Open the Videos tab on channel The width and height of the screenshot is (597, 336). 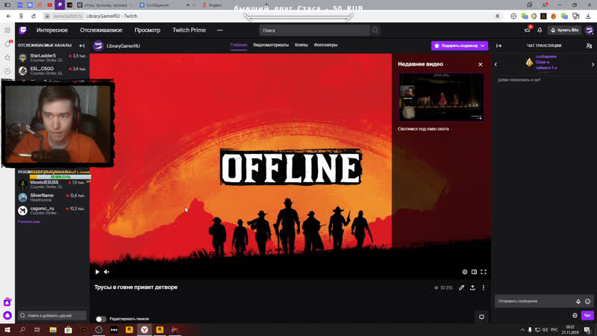(x=271, y=45)
